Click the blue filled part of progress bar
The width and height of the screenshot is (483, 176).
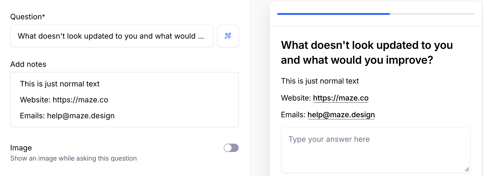click(x=333, y=14)
